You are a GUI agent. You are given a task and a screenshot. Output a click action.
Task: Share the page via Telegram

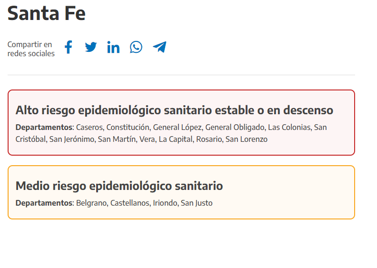(159, 47)
